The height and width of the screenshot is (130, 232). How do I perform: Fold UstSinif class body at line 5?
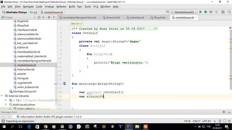tap(70, 37)
